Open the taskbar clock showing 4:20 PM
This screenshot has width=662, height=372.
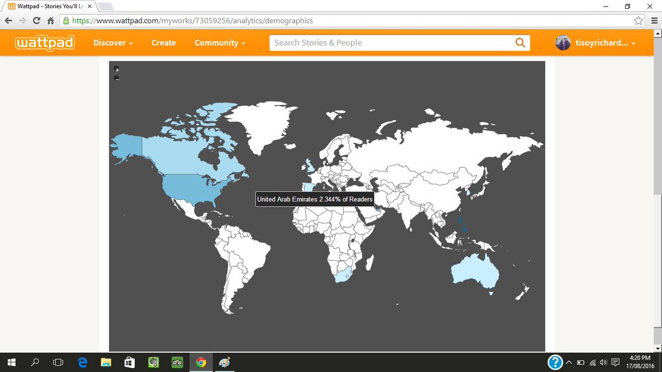[x=640, y=362]
